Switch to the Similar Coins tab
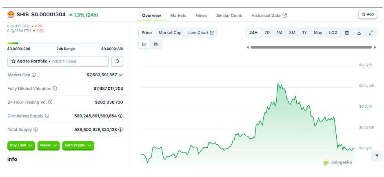The width and height of the screenshot is (384, 177). coord(229,15)
